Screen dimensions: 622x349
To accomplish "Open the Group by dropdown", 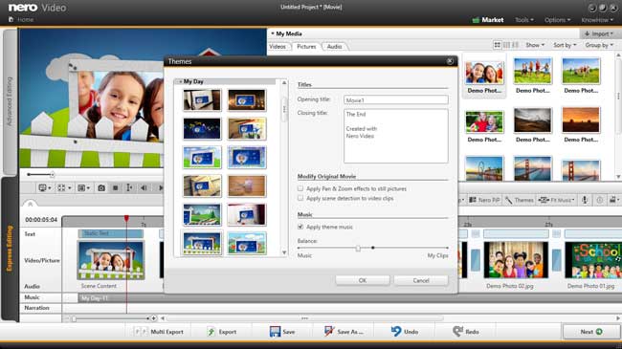I will (x=599, y=45).
